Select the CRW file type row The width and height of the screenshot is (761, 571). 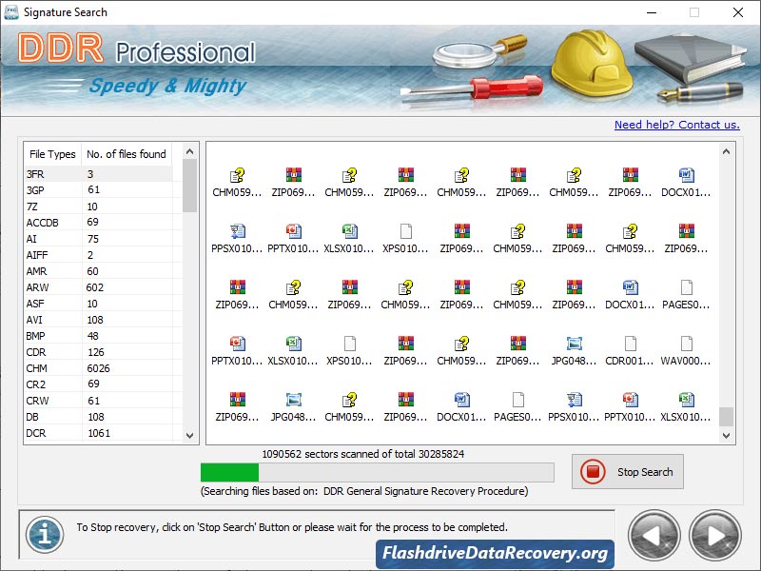click(x=99, y=401)
